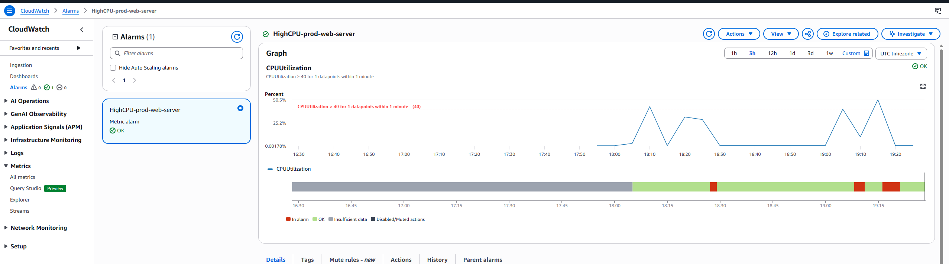Open Explorer in sidebar
The width and height of the screenshot is (949, 264).
pyautogui.click(x=20, y=200)
